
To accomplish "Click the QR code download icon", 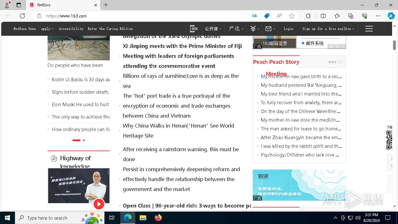I will pyautogui.click(x=389, y=140).
